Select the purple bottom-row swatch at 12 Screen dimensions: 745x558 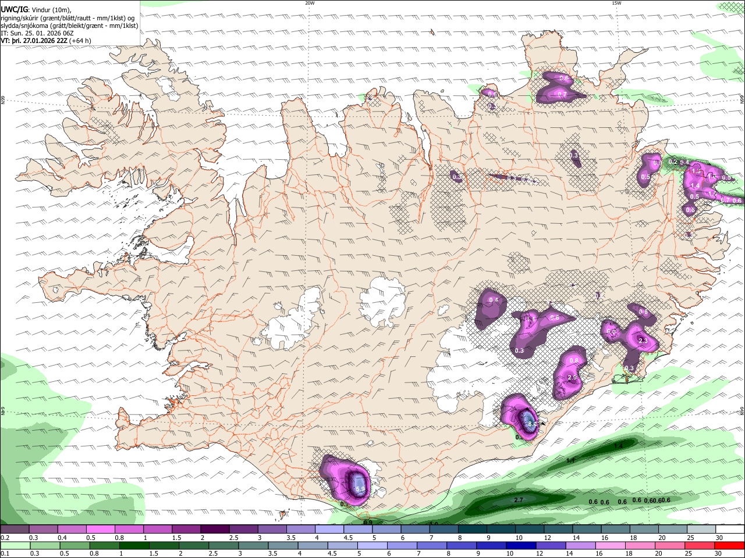point(551,546)
